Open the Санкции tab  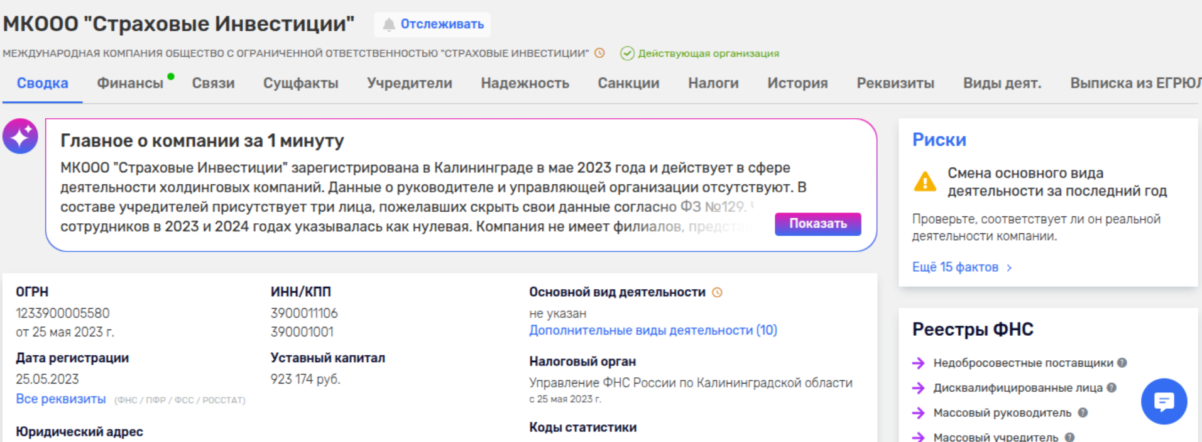628,83
